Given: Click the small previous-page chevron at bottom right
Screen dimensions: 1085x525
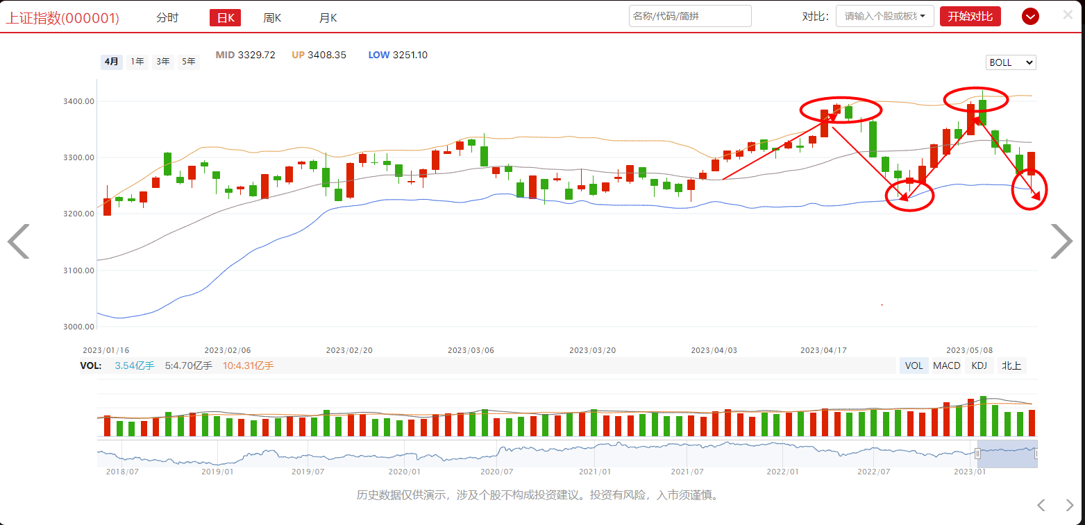Looking at the screenshot, I should click(x=1041, y=505).
